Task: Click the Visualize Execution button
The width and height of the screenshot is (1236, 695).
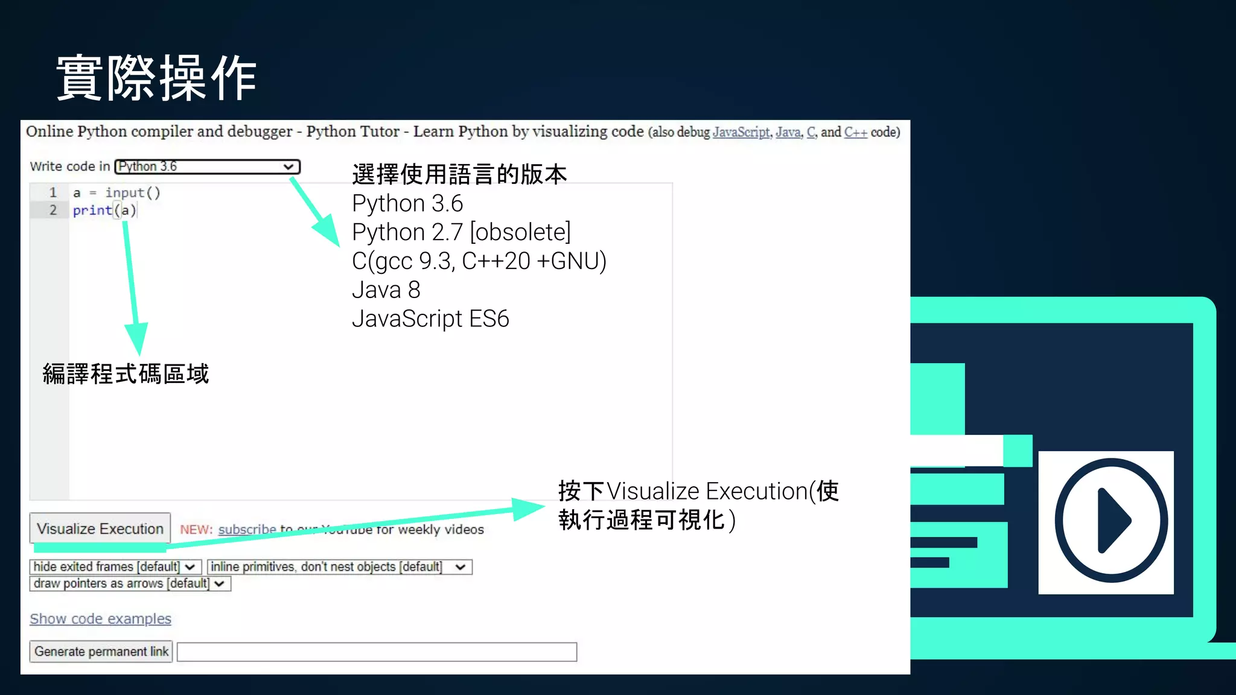Action: pos(100,528)
